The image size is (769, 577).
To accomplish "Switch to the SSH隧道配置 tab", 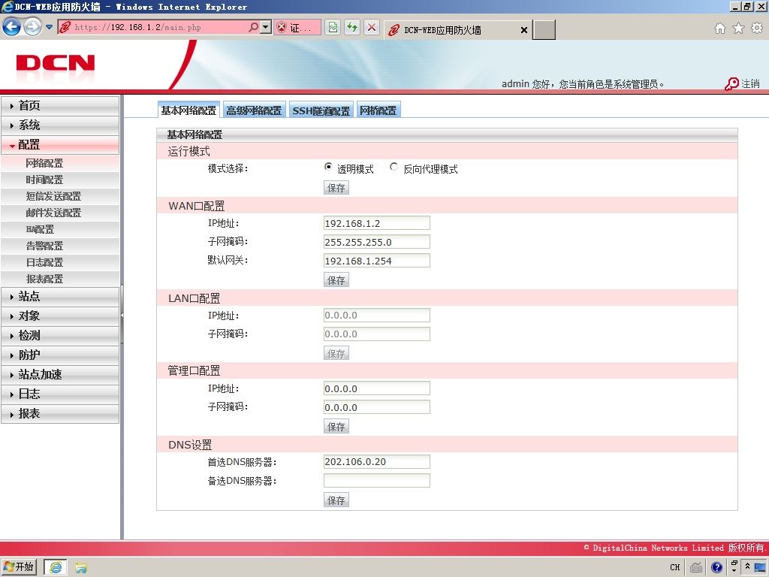I will [x=321, y=110].
